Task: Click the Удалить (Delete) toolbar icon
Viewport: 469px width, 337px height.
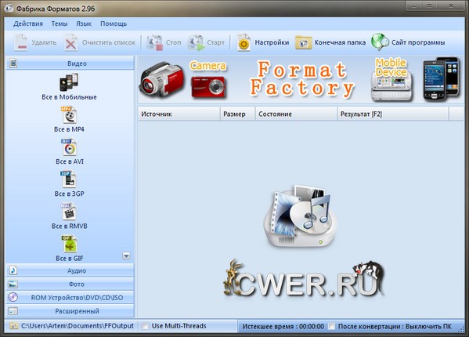Action: point(21,42)
